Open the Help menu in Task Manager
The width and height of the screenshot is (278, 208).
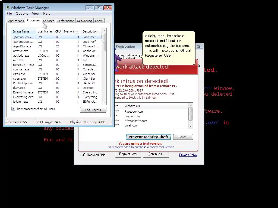[x=47, y=14]
